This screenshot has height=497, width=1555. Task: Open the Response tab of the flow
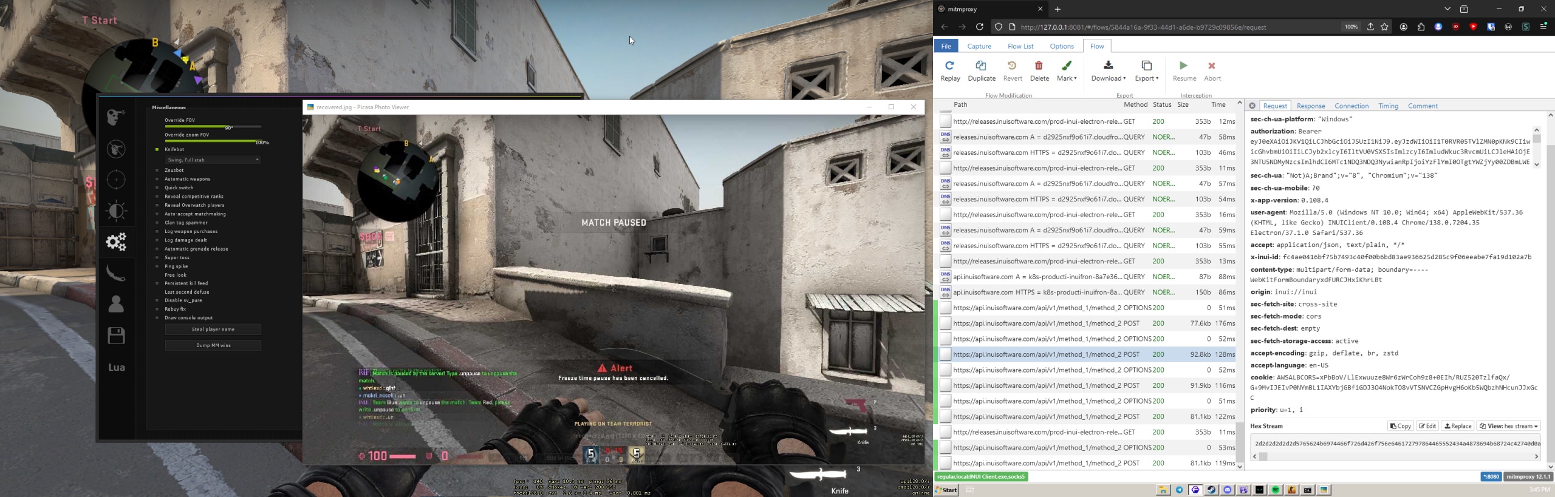pyautogui.click(x=1311, y=106)
